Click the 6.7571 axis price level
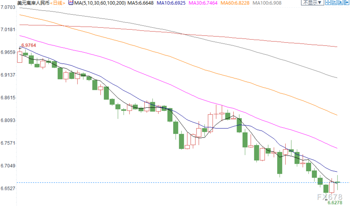Screen dimensions: 350x206 click(x=8, y=143)
